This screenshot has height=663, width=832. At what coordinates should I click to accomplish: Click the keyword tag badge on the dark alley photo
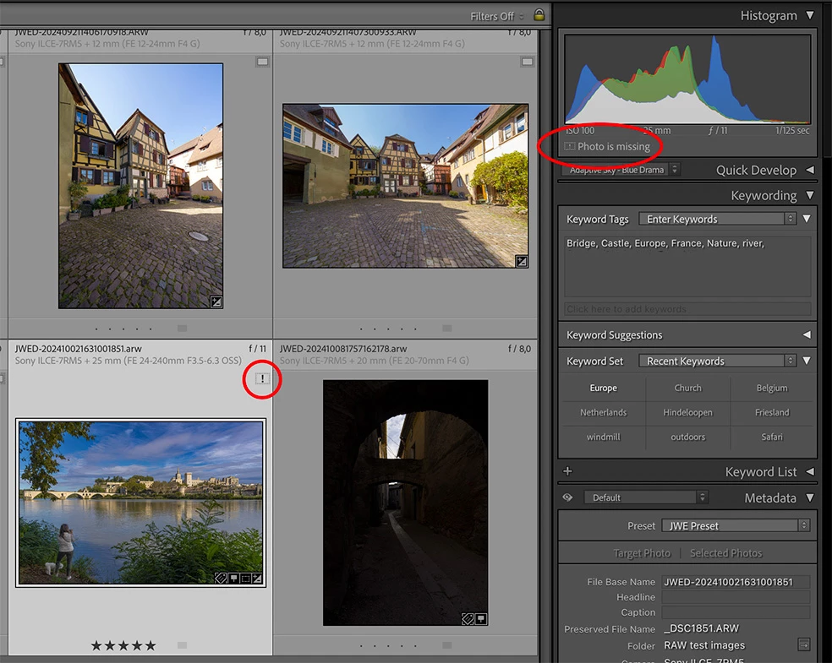coord(468,618)
